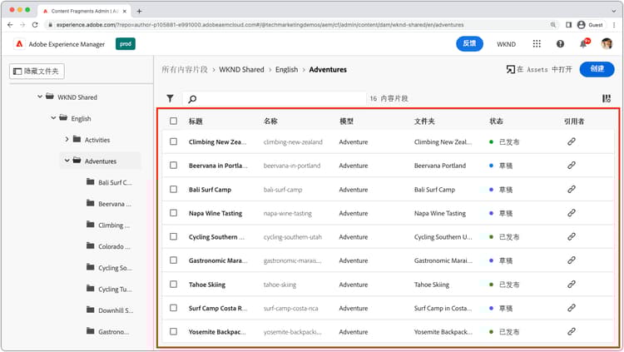Go to WKND Shared breadcrumb
Image resolution: width=624 pixels, height=352 pixels.
point(241,69)
